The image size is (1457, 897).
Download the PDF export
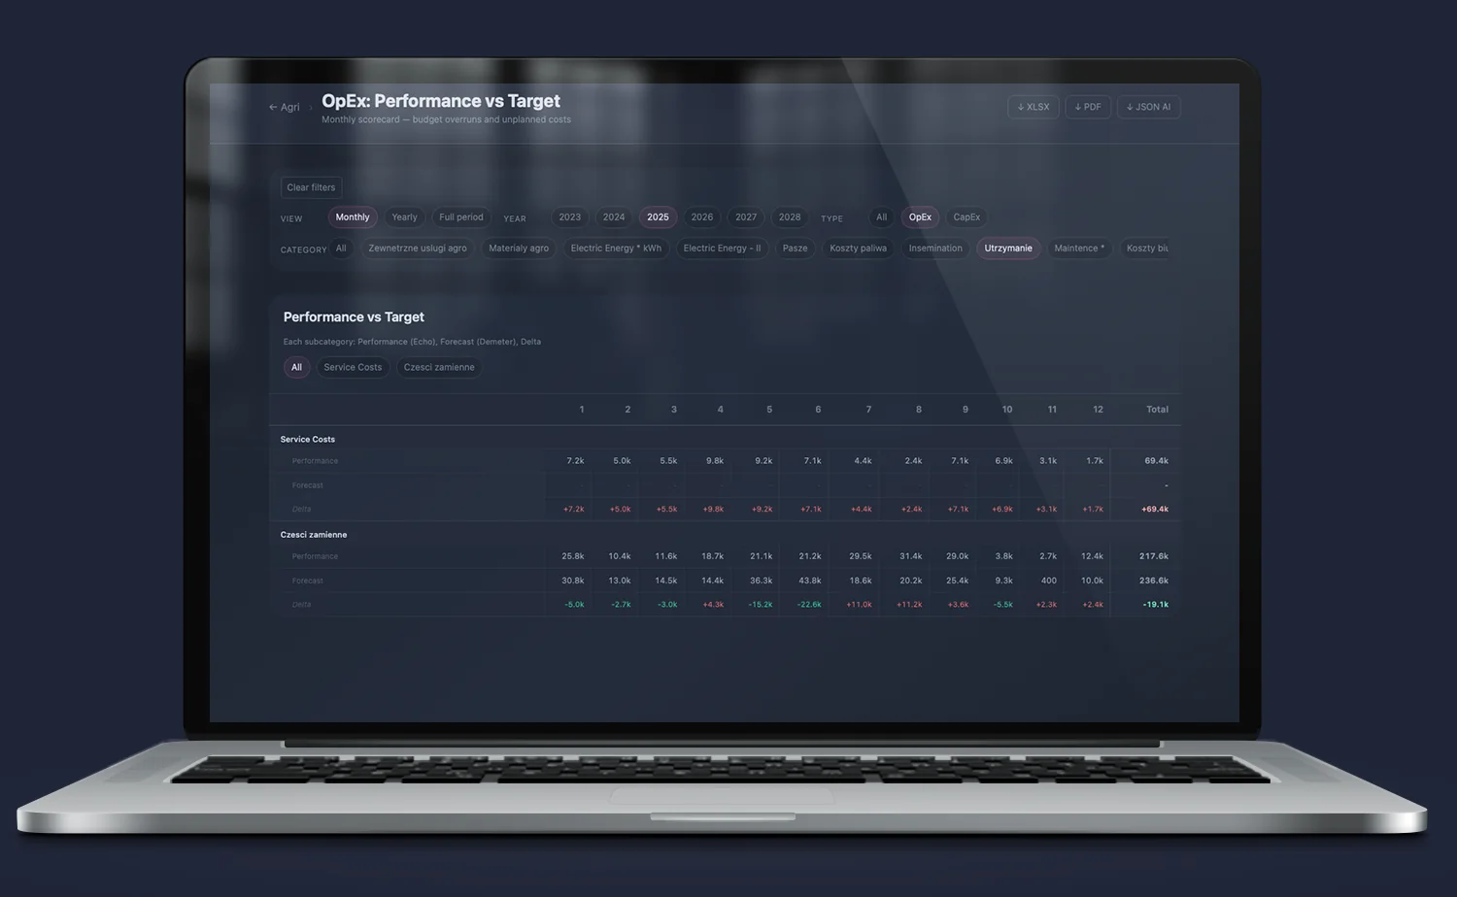(1088, 107)
